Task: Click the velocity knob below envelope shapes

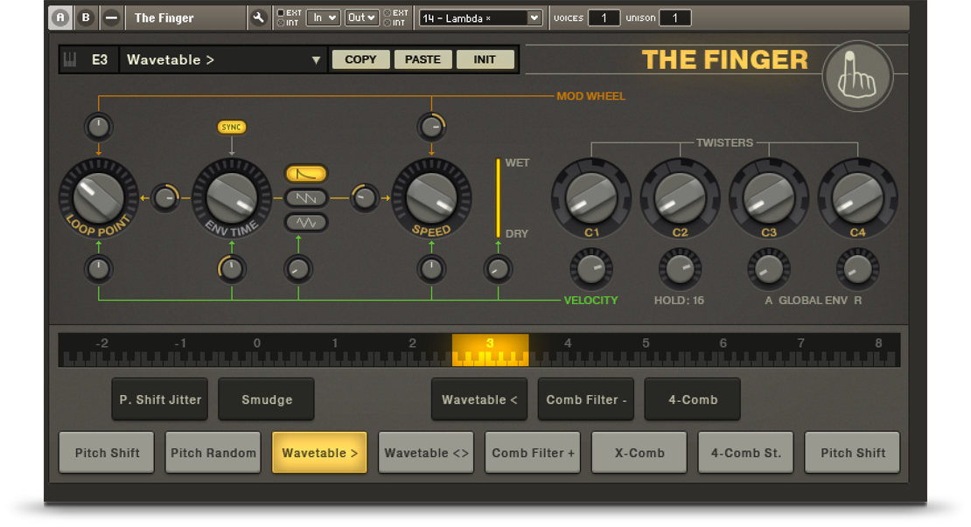Action: click(x=298, y=269)
